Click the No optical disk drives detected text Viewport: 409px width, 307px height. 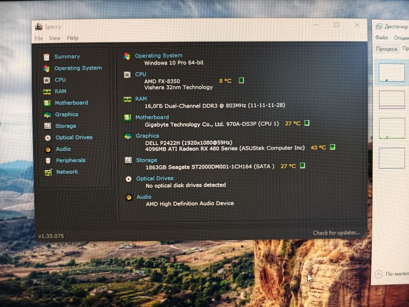[x=186, y=185]
